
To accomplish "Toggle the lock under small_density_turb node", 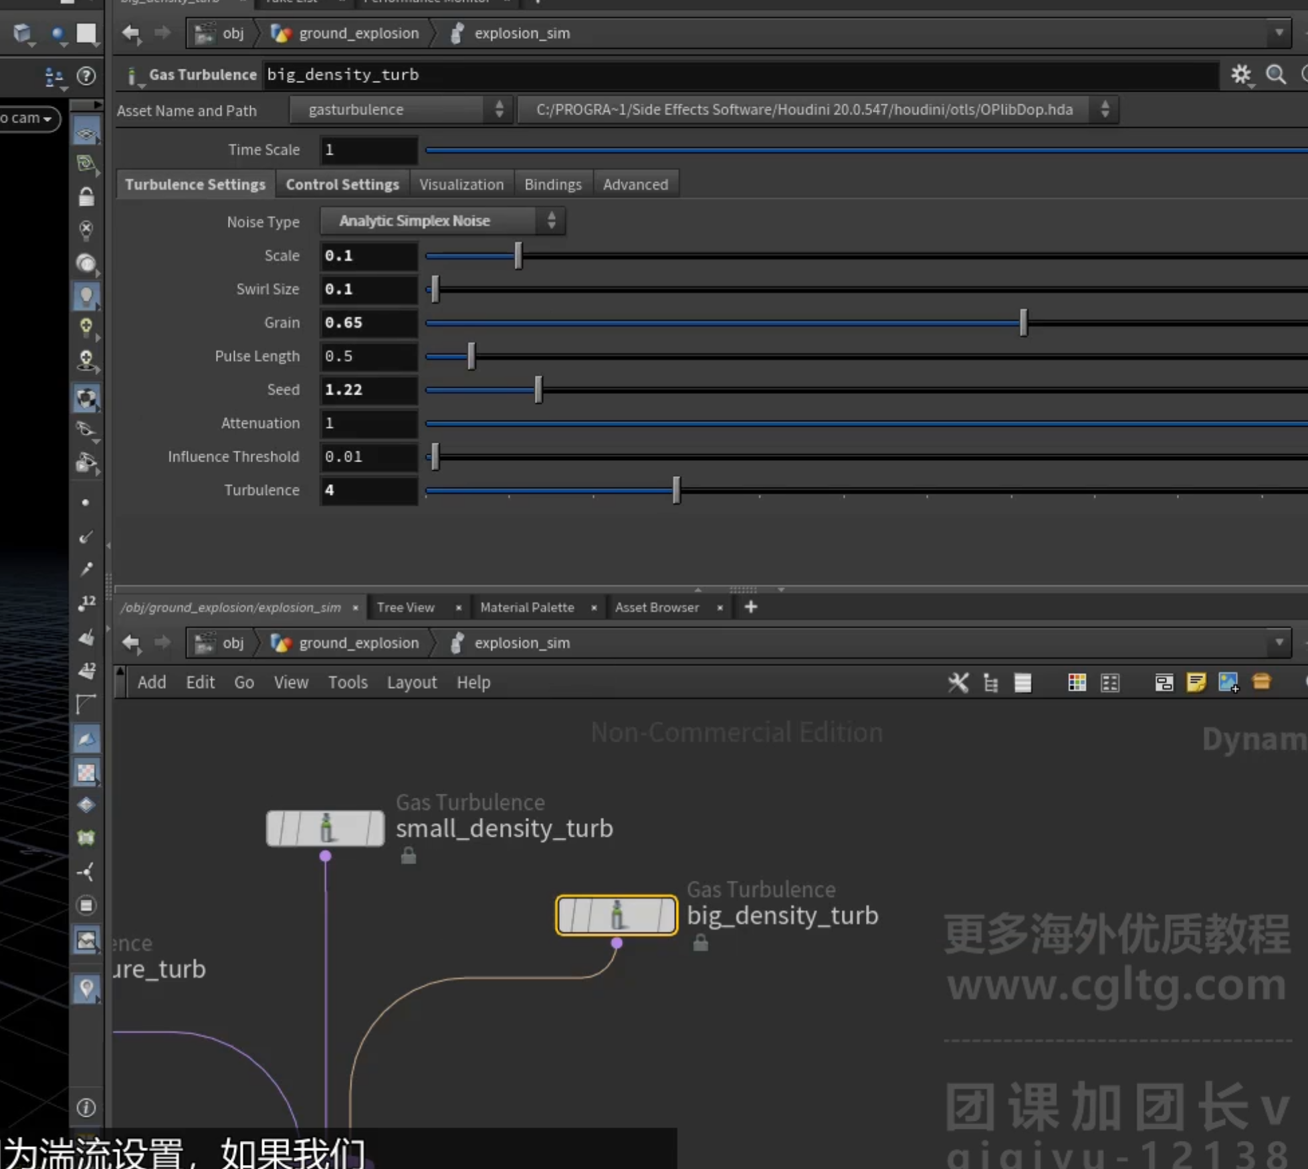I will pos(409,855).
